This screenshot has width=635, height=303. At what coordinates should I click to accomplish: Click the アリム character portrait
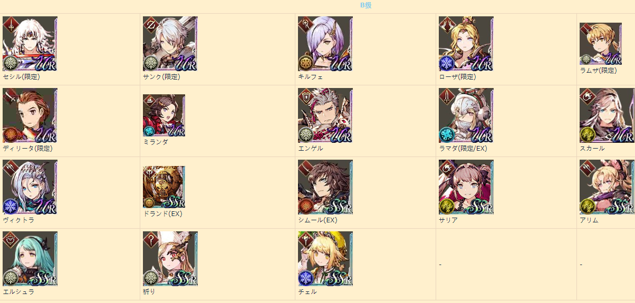[607, 187]
